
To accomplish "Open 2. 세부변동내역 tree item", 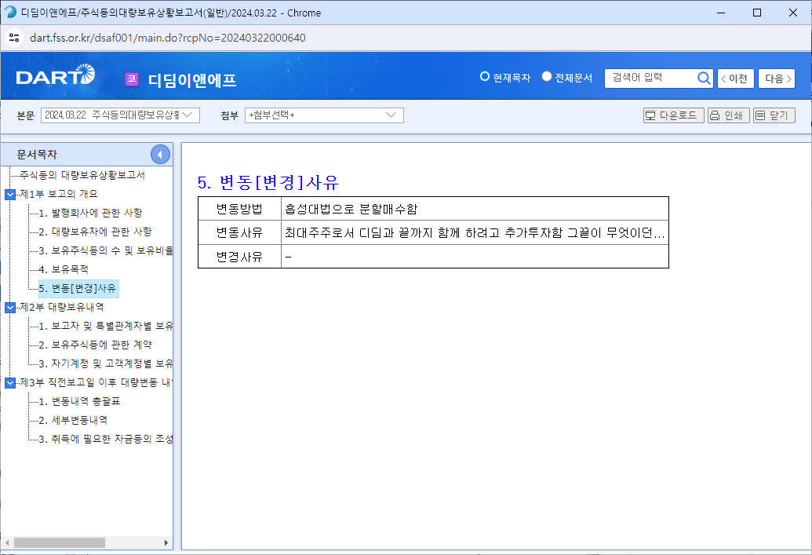I will 73,420.
